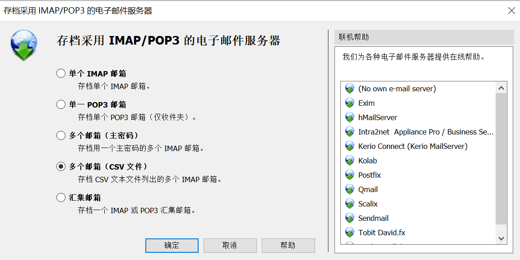The width and height of the screenshot is (520, 260).
Task: Click the description 存档单个 IMAP 邮箱。
Action: tap(114, 86)
